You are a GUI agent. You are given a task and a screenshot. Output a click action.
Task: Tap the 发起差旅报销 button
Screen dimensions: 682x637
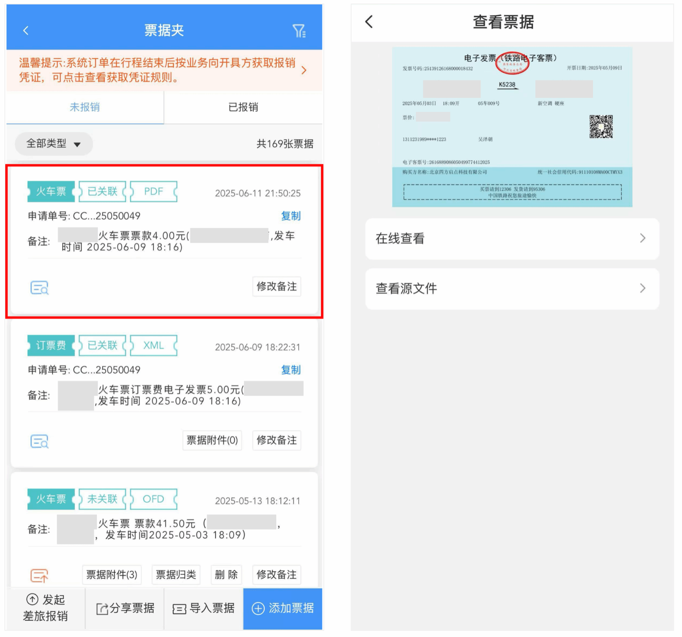click(x=45, y=608)
